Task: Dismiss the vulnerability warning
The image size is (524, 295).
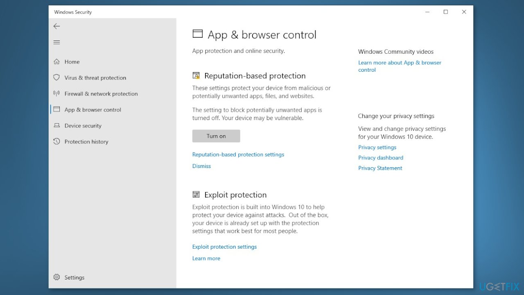Action: tap(201, 166)
